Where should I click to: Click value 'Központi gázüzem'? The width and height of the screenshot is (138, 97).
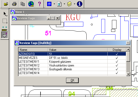pyautogui.click(x=60, y=62)
